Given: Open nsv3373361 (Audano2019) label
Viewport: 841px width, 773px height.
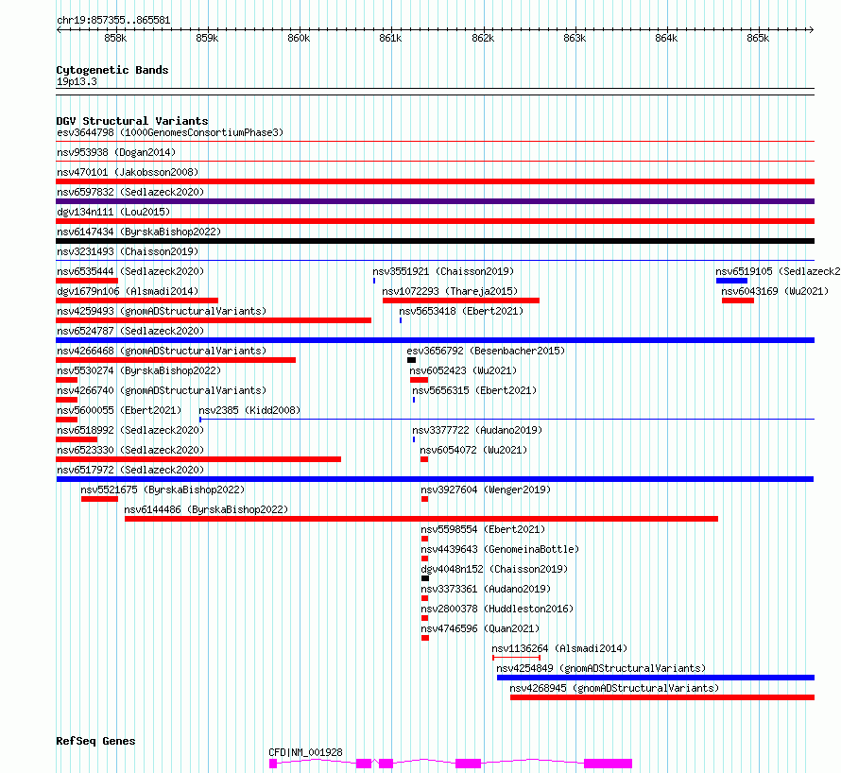Looking at the screenshot, I should coord(486,589).
